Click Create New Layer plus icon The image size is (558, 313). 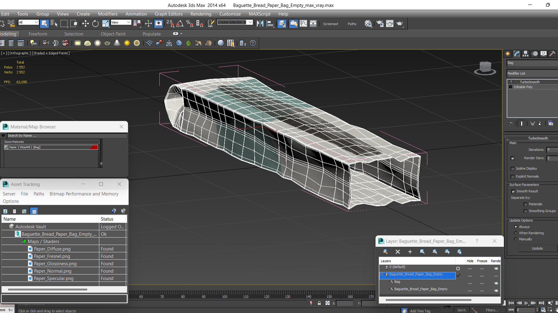(x=410, y=252)
